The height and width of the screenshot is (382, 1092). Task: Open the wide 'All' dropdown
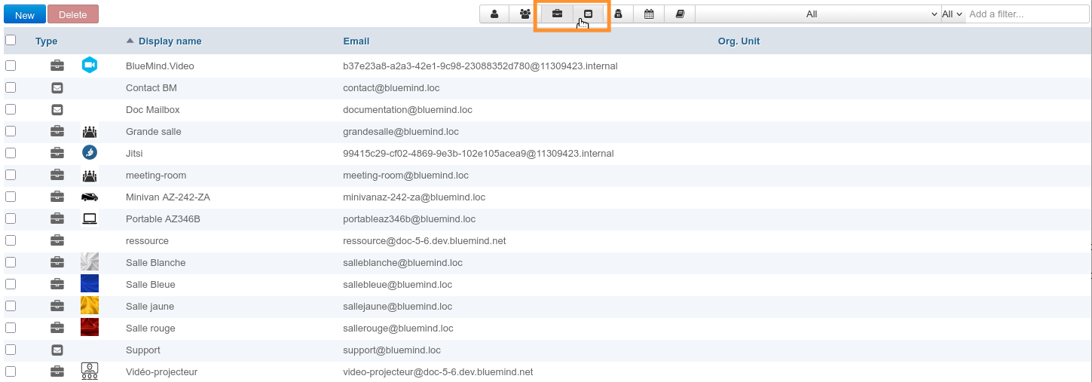pos(817,14)
